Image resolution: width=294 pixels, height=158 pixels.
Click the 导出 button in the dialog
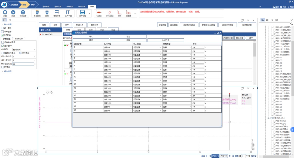pos(128,36)
